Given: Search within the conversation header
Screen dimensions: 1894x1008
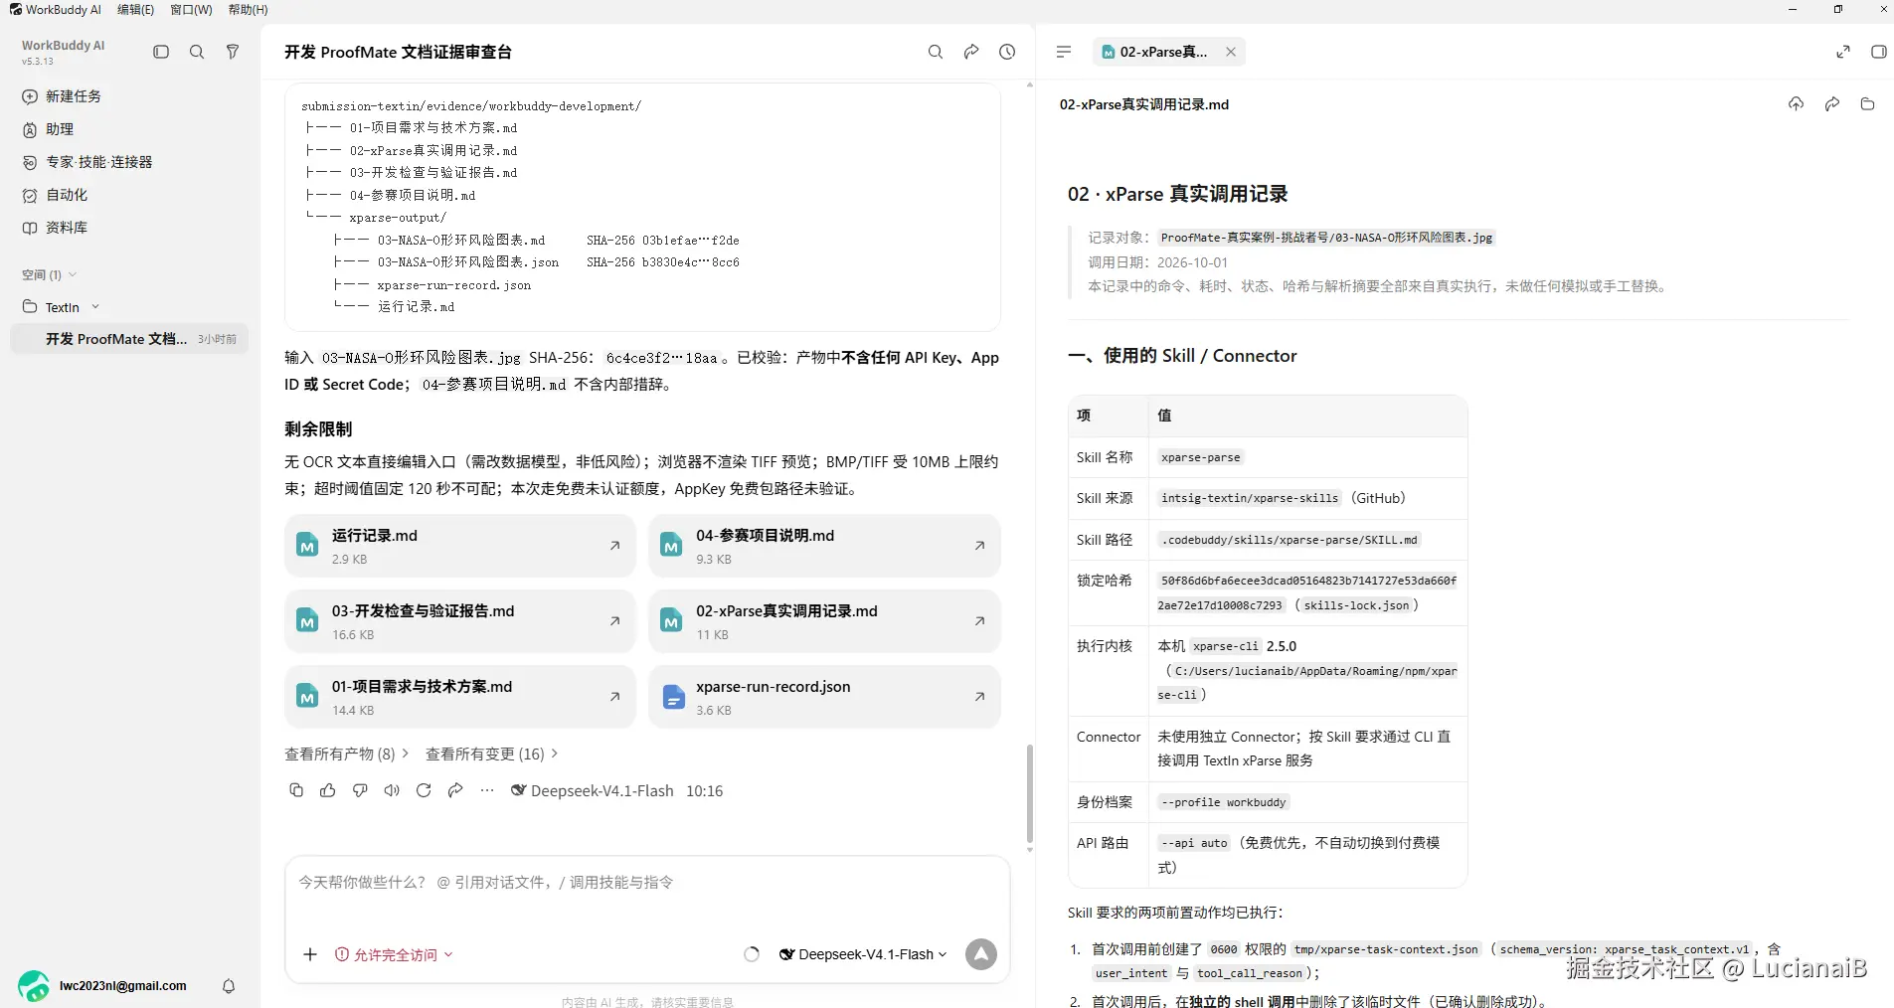Looking at the screenshot, I should pyautogui.click(x=936, y=52).
